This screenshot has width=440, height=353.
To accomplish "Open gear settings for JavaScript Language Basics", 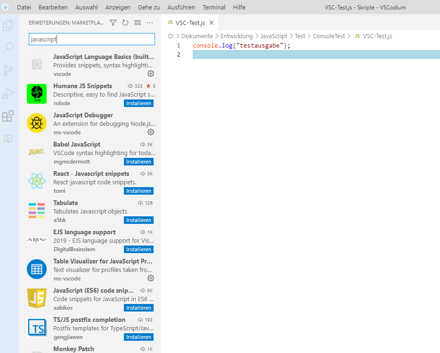I will [x=151, y=74].
